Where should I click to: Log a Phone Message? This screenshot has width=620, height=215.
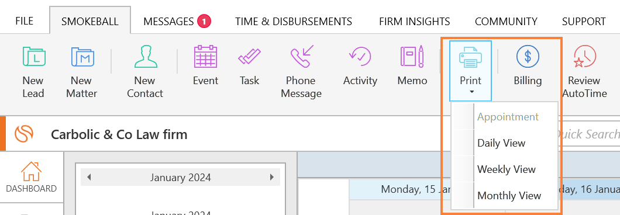click(302, 57)
